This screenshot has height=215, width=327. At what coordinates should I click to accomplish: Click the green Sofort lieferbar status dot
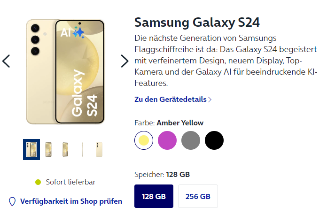pyautogui.click(x=38, y=182)
